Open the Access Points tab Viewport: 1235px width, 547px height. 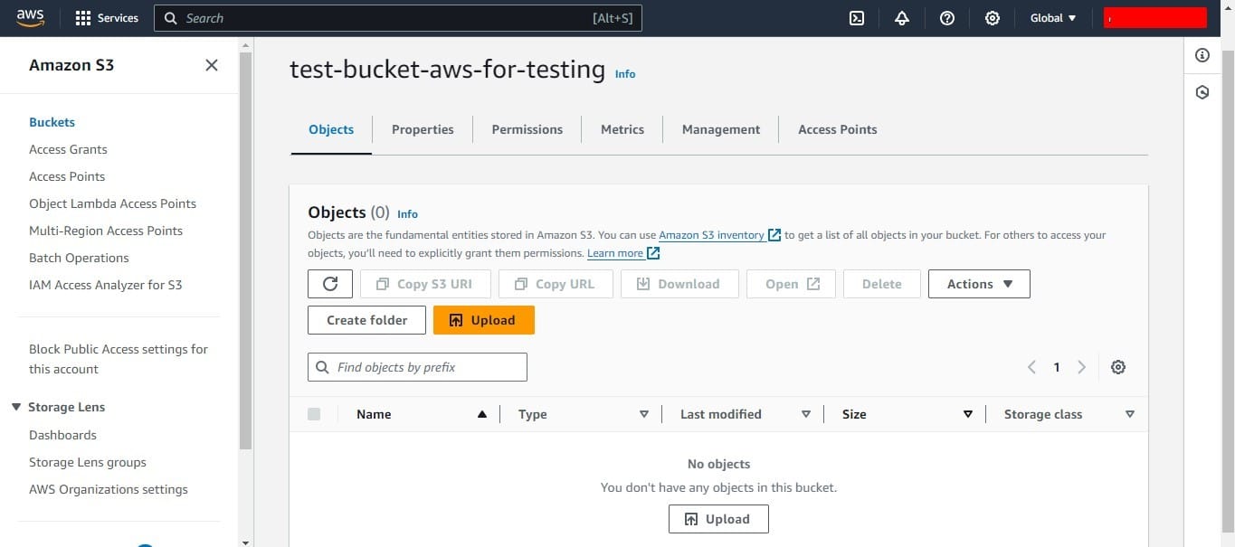(x=838, y=129)
